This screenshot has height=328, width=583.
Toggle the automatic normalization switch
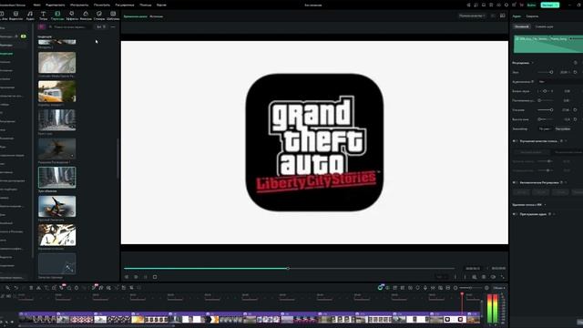click(515, 182)
